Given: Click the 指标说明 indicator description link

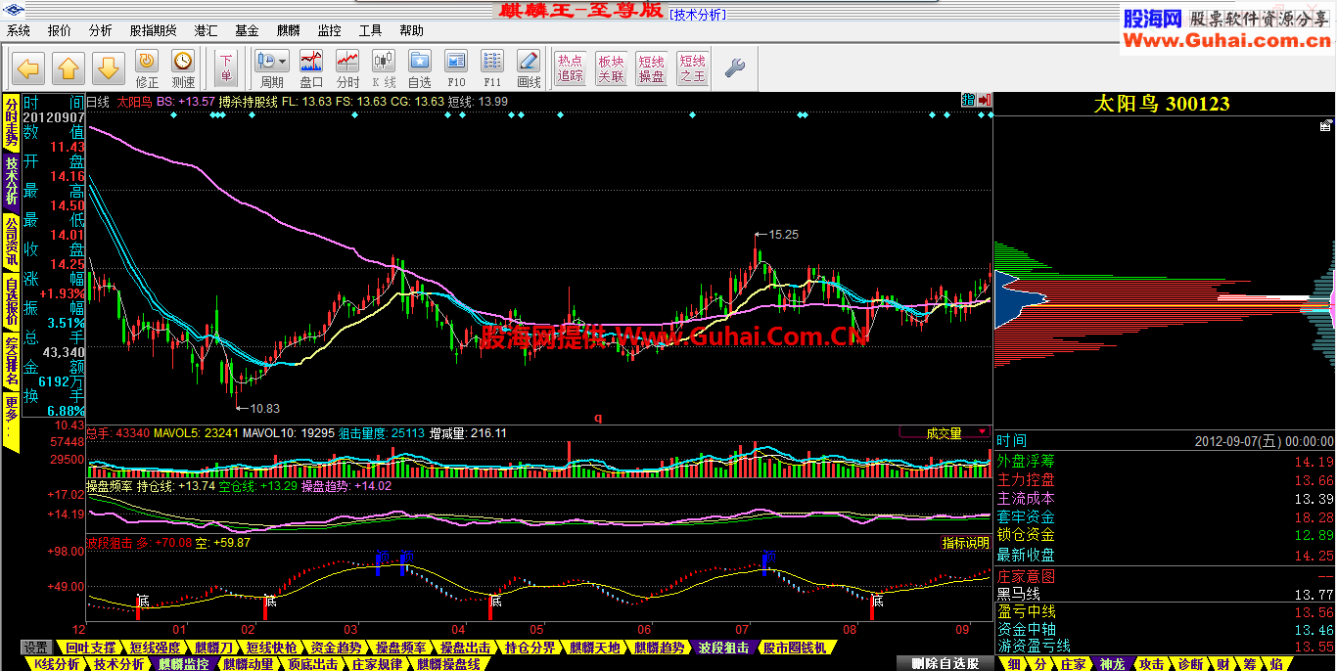Looking at the screenshot, I should 965,543.
